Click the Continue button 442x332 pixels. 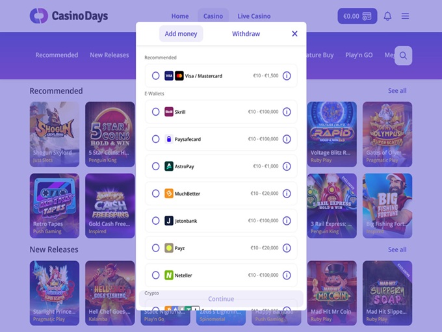[221, 299]
